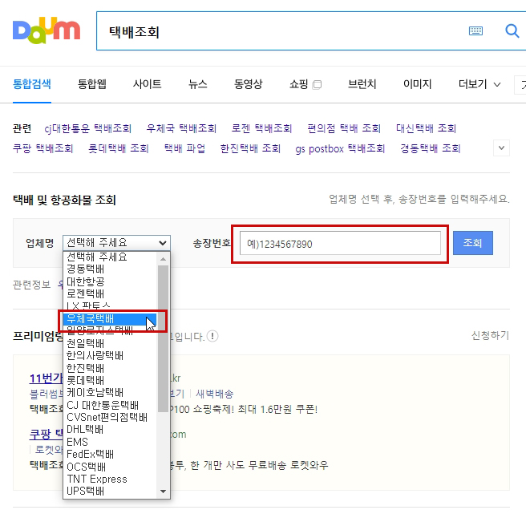Switch to the 쇼핑 tab
The height and width of the screenshot is (526, 526).
(298, 84)
